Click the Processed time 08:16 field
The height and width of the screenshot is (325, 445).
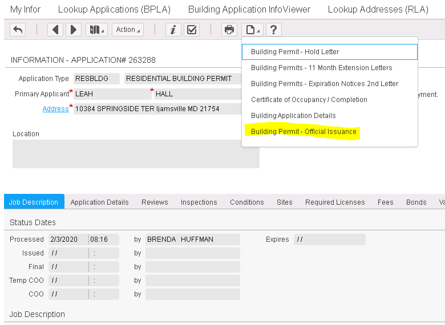click(104, 239)
